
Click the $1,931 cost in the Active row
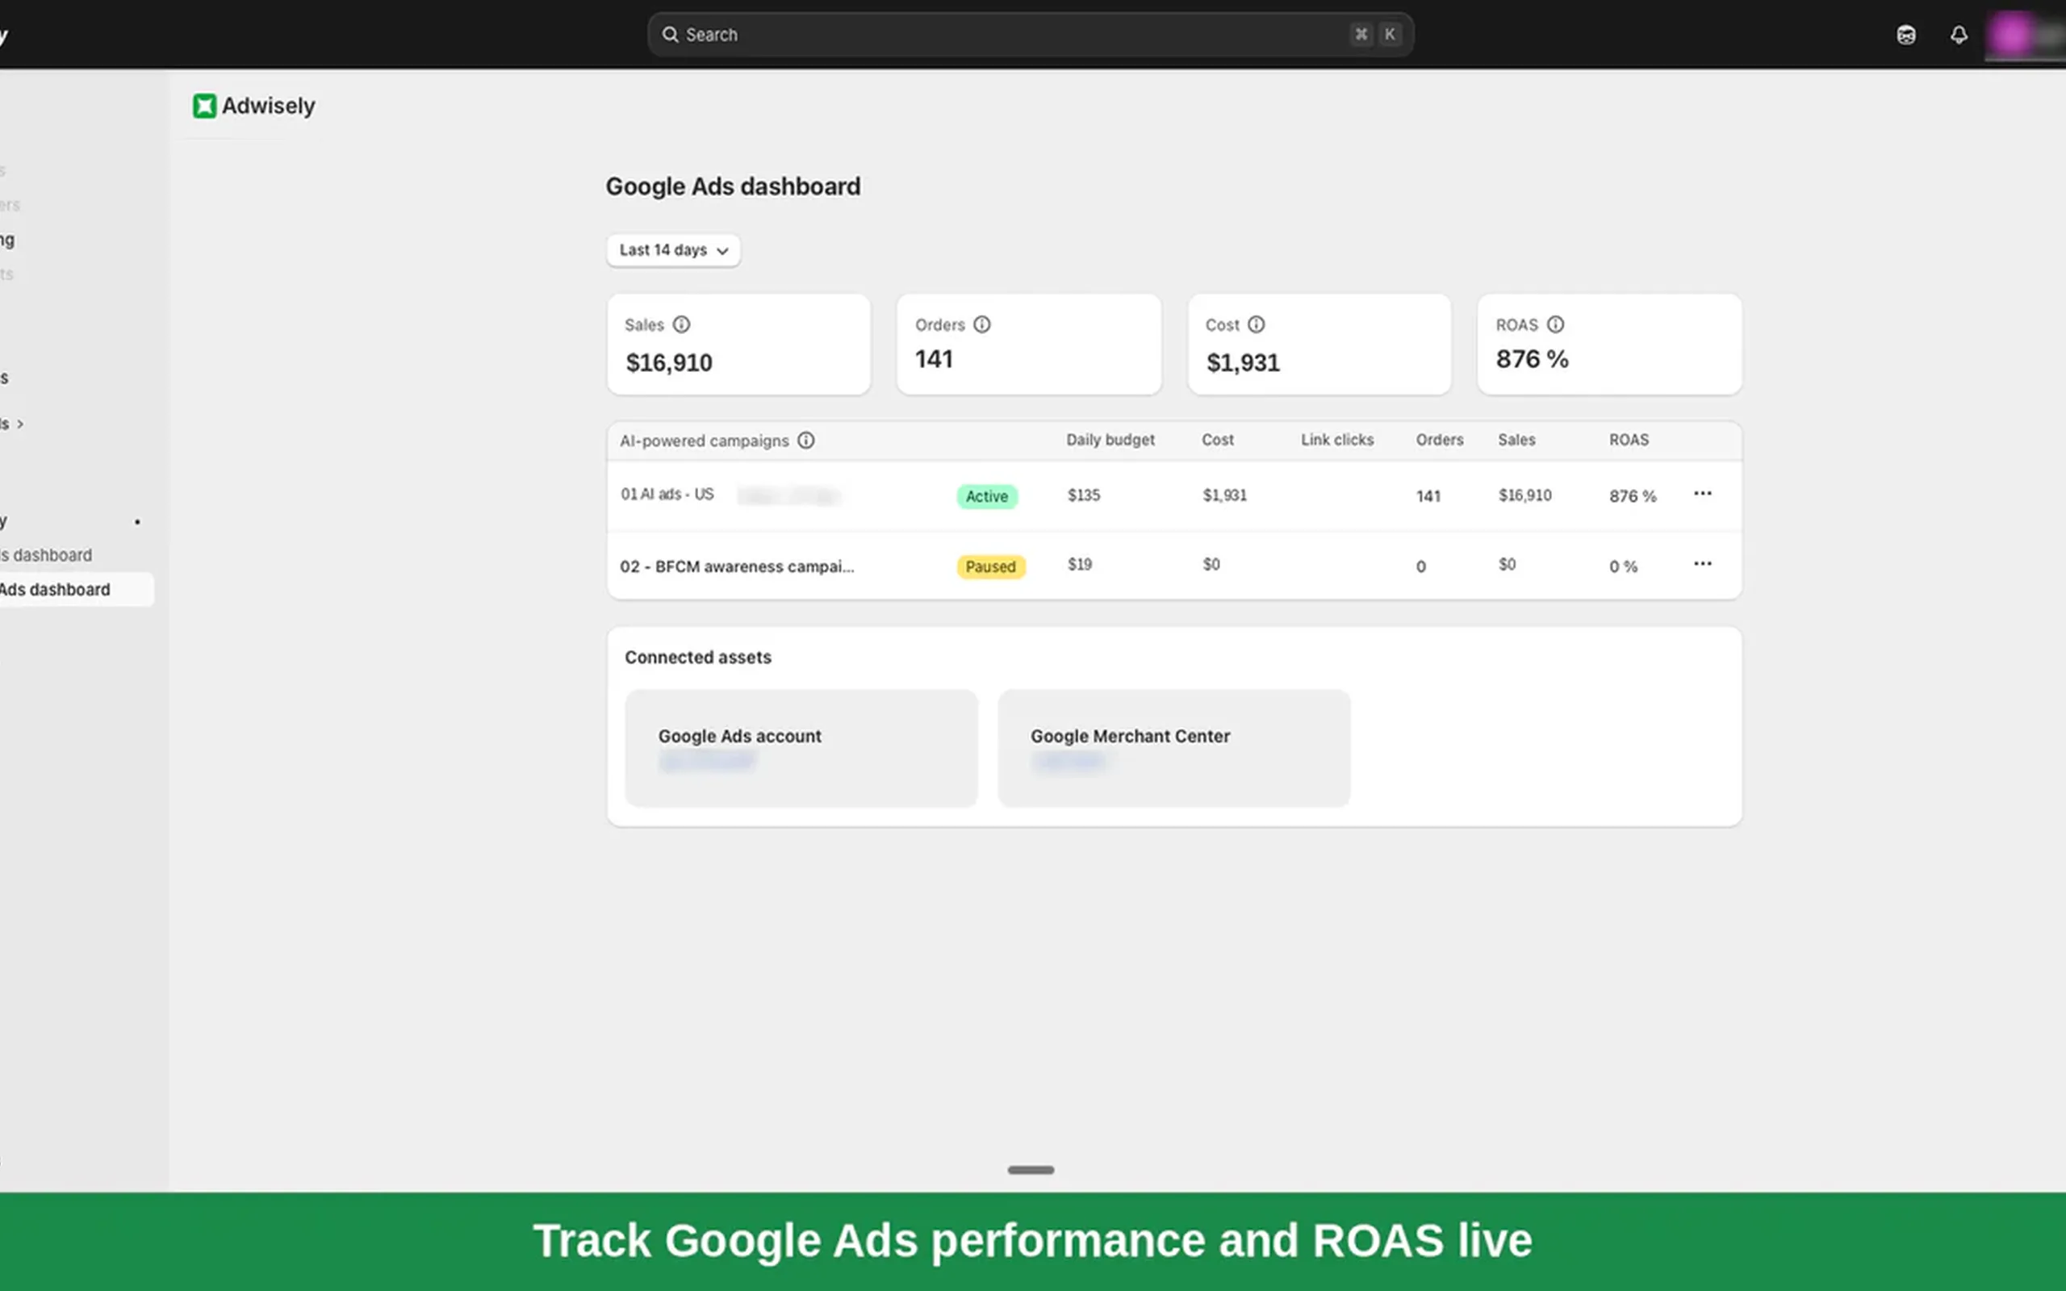(x=1224, y=495)
